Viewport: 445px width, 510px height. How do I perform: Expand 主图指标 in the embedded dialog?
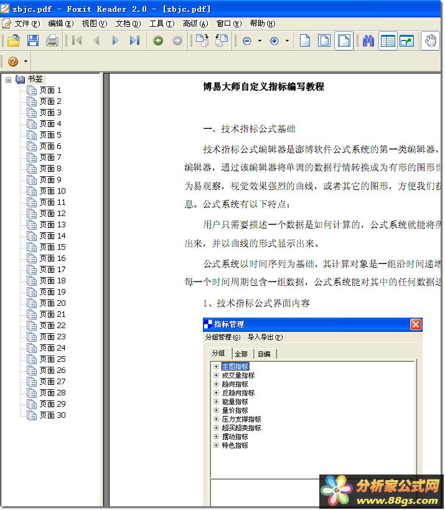tap(216, 367)
